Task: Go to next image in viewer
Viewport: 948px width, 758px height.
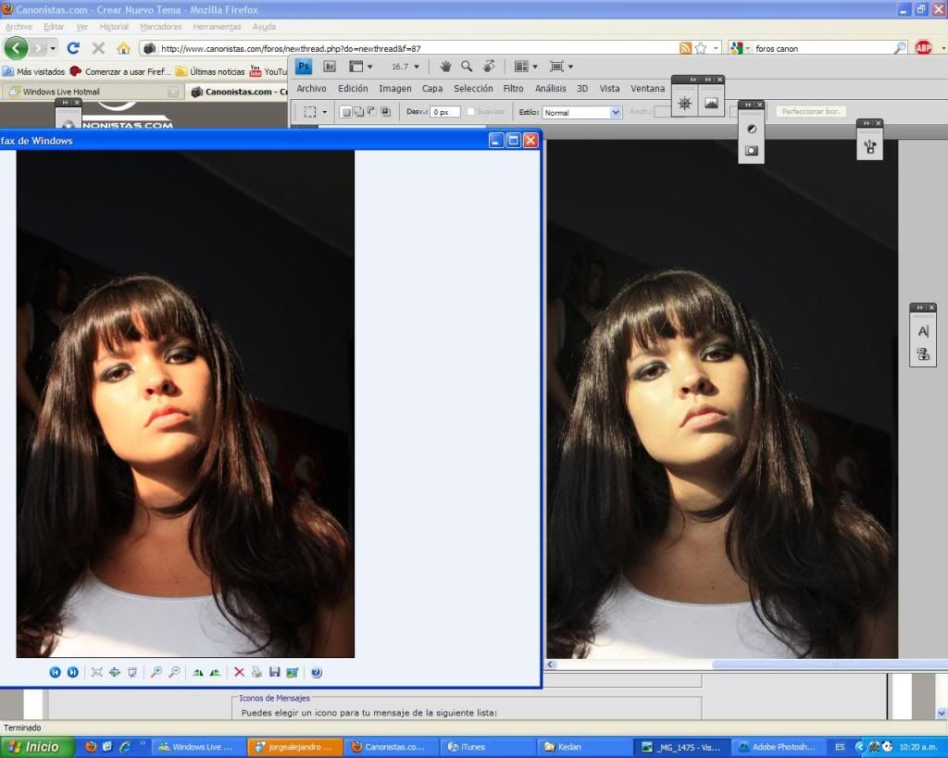Action: tap(72, 673)
